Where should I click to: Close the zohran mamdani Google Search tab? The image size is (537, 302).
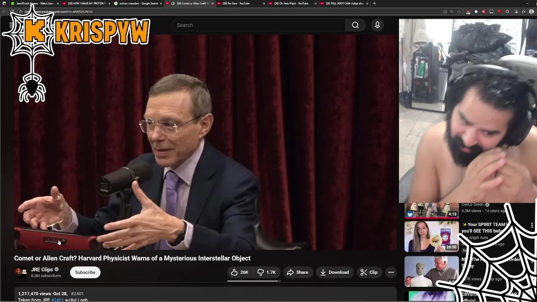point(162,3)
